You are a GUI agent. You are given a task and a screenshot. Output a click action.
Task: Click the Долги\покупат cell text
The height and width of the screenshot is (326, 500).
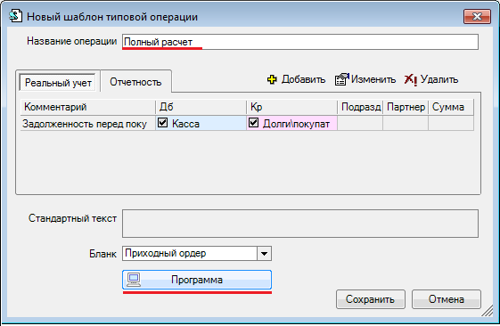coord(296,124)
